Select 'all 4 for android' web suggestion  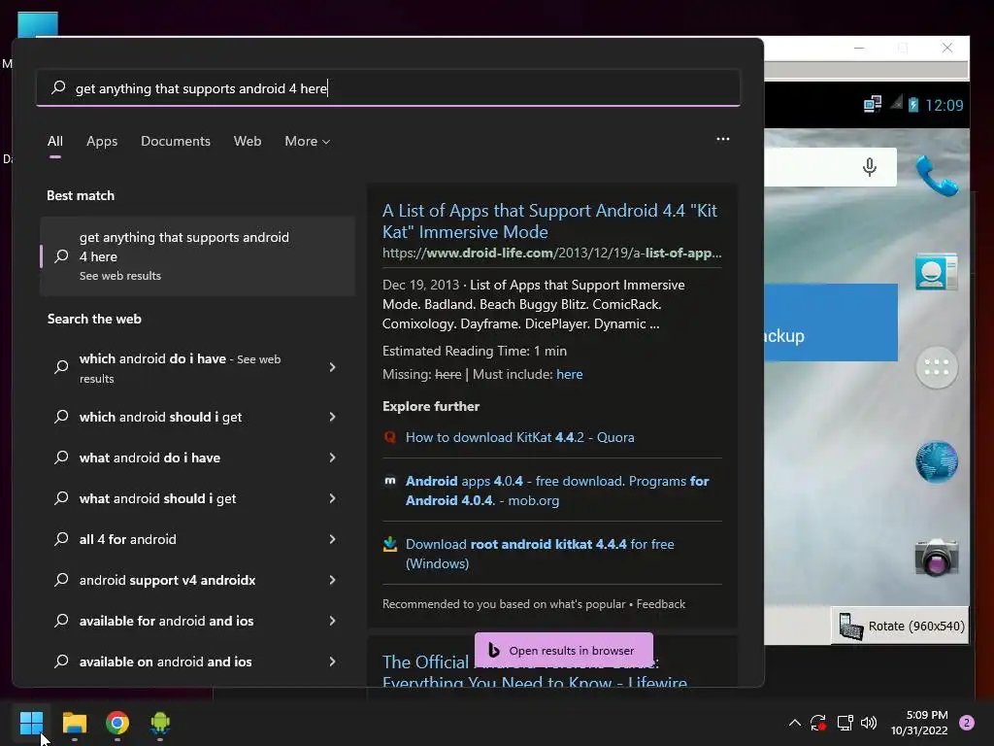pos(127,539)
